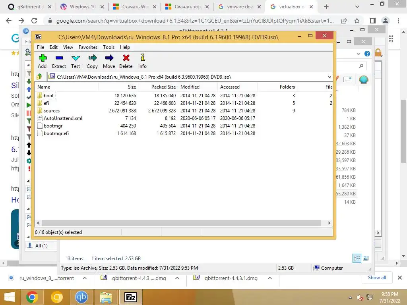This screenshot has height=305, width=407.
Task: Close the Chrome downloads bar
Action: (400, 278)
